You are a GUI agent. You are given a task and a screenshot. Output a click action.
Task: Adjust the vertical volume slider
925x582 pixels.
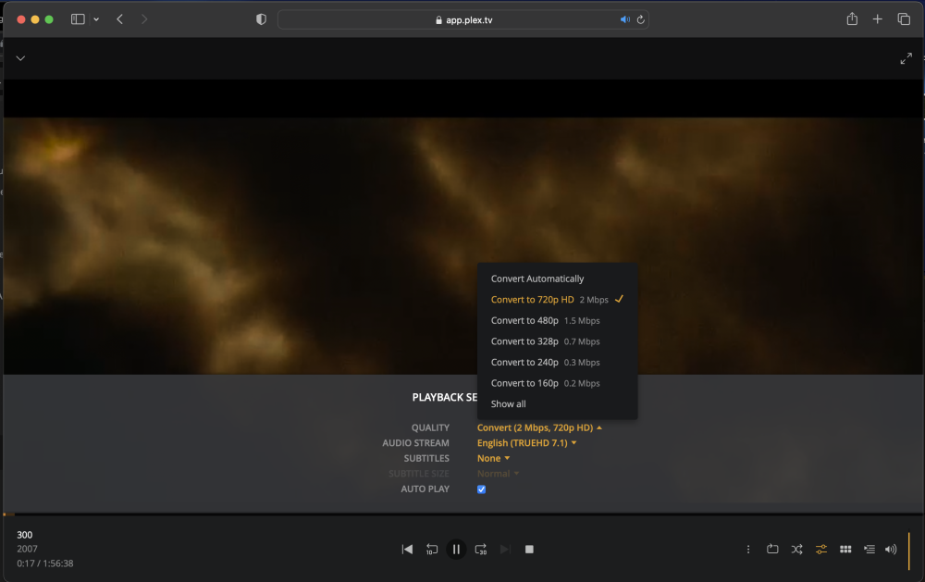tap(909, 551)
